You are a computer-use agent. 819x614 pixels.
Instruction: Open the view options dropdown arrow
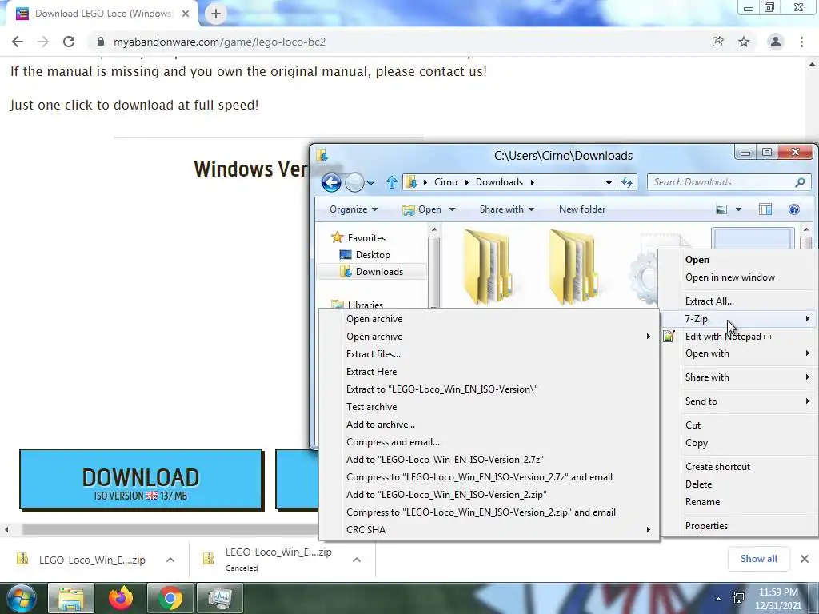[738, 209]
